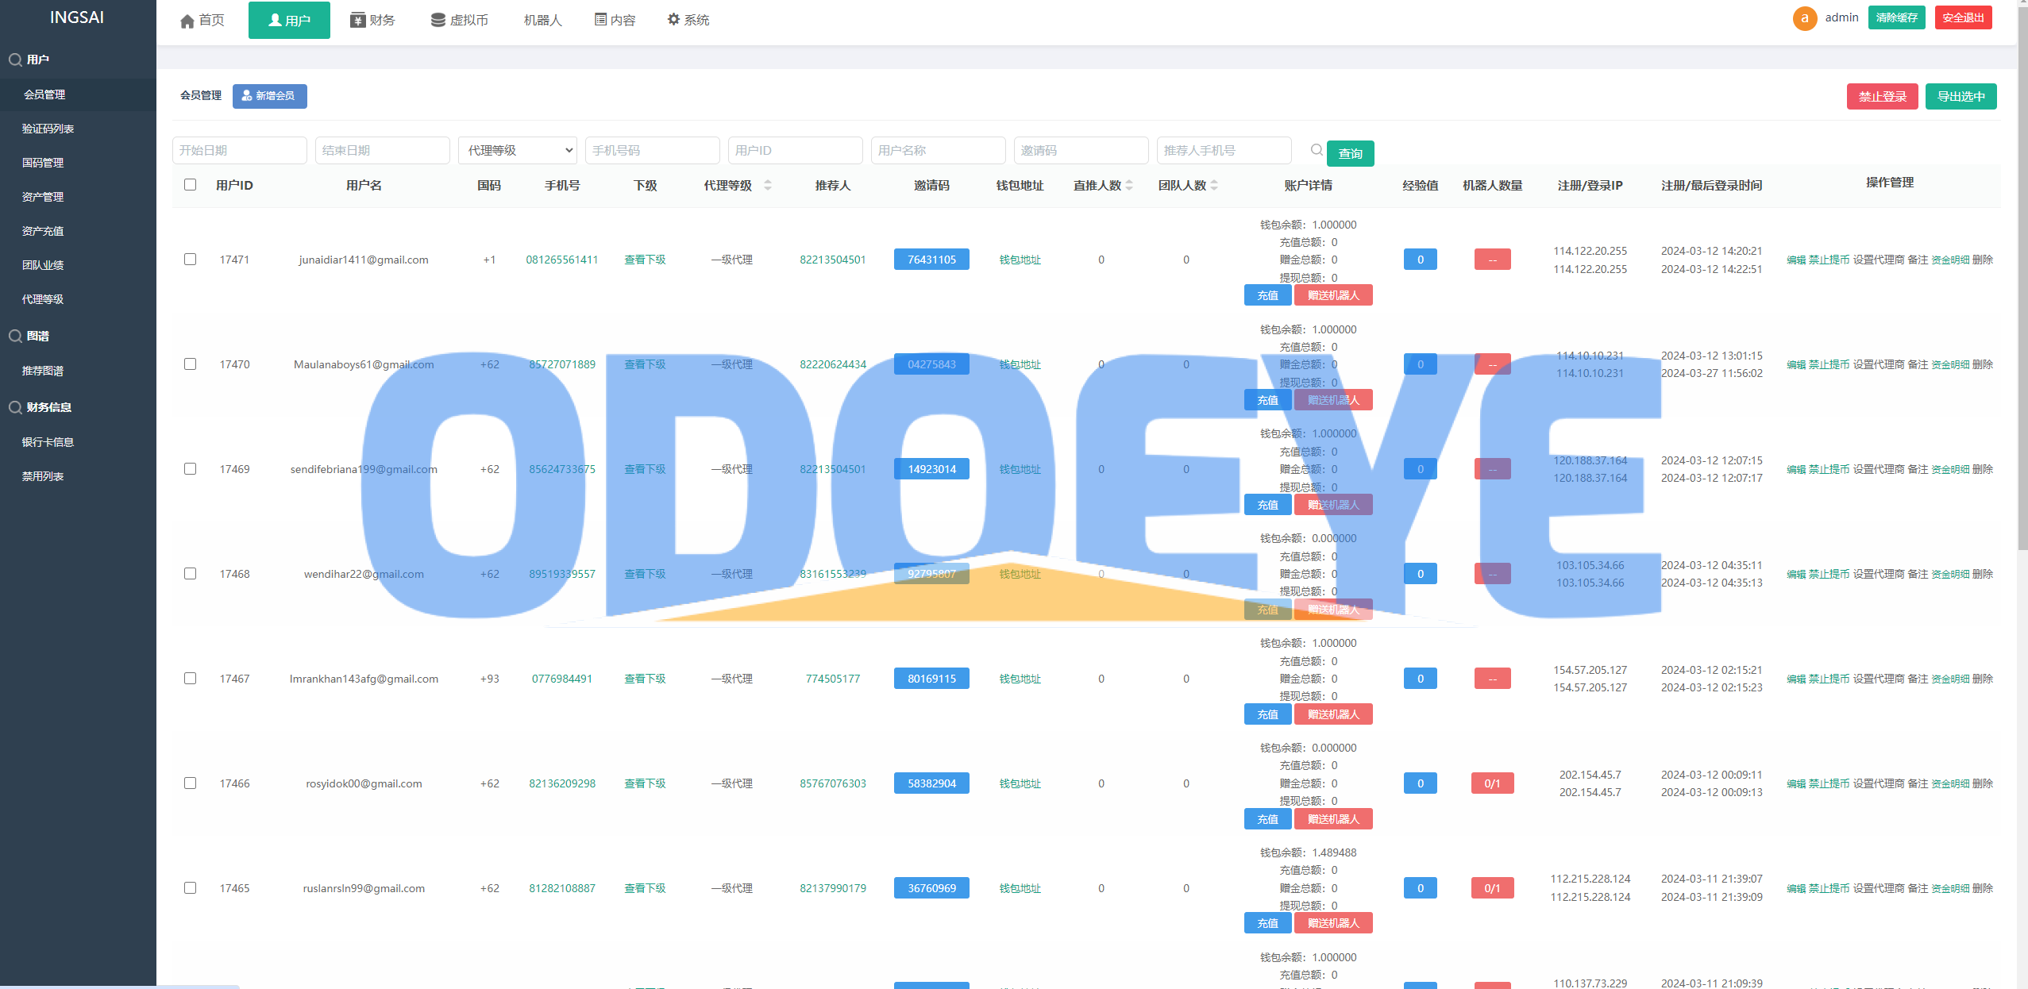Sort by 直推人数 column arrows

point(1129,185)
